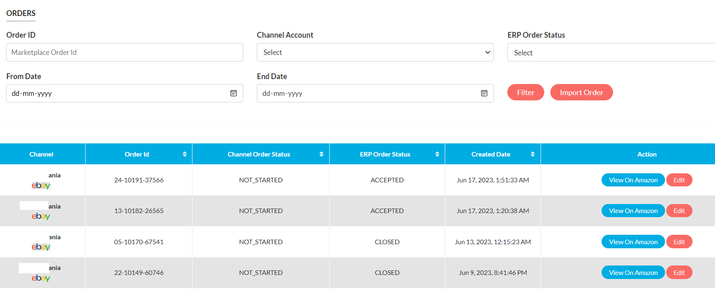Viewport: 715px width, 295px height.
Task: Open the From Date calendar picker icon
Action: [233, 93]
